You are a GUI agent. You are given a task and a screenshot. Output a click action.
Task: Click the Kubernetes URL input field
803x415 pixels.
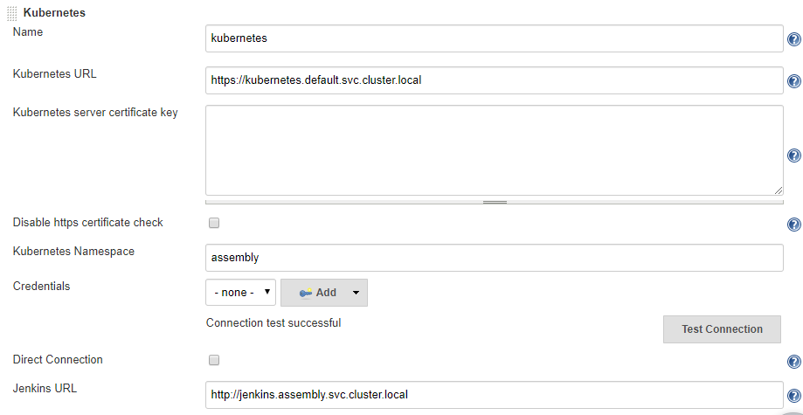click(495, 80)
